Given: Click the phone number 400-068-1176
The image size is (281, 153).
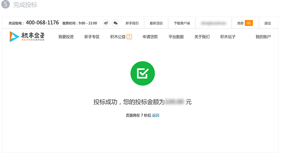Looking at the screenshot, I should (x=42, y=23).
